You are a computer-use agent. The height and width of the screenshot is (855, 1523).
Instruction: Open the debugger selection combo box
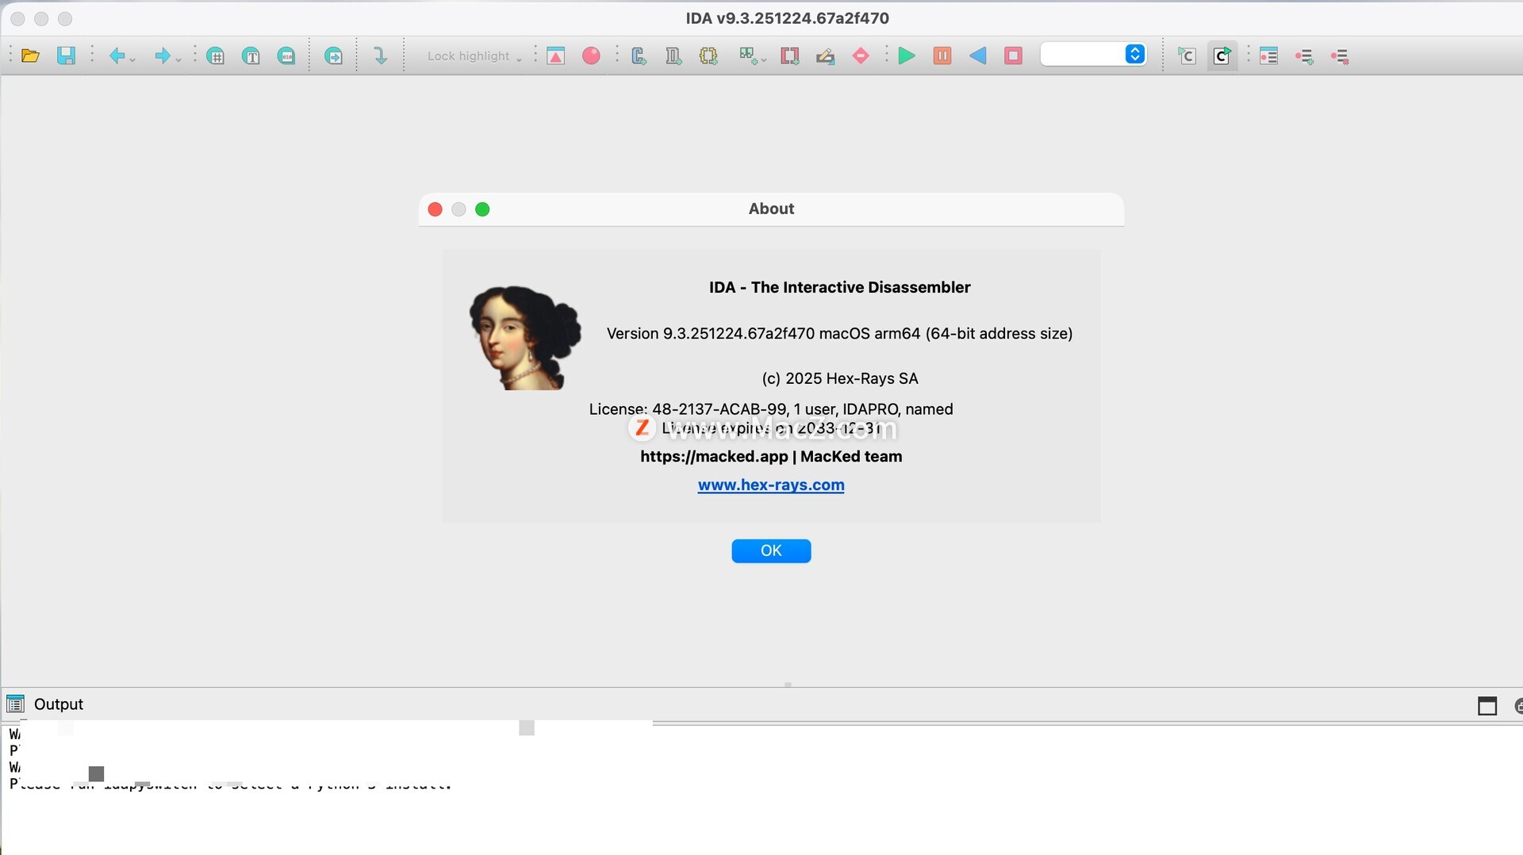[x=1093, y=54]
